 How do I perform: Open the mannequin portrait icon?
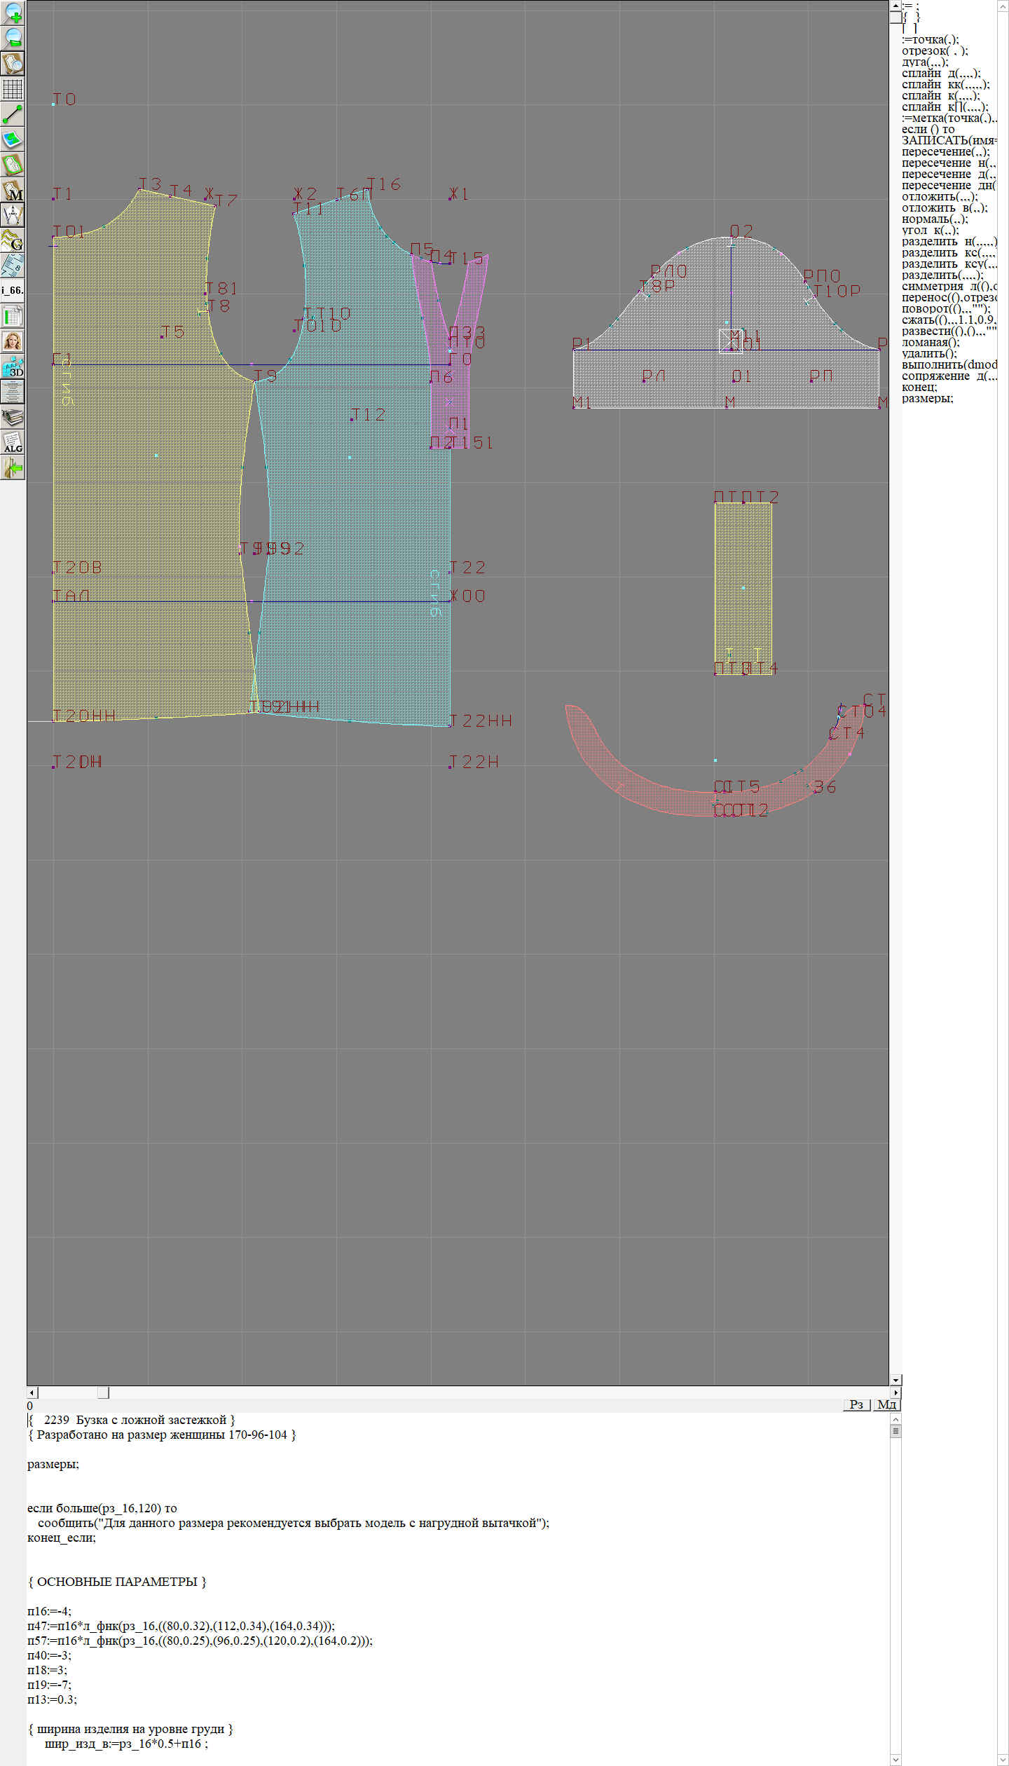tap(13, 341)
